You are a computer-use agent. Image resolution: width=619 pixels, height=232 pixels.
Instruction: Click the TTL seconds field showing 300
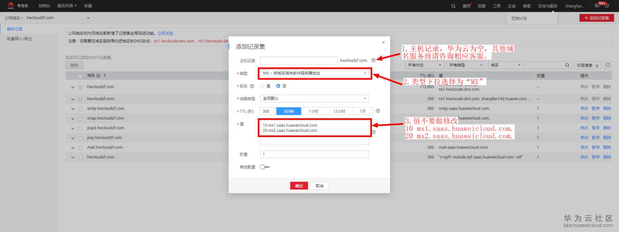click(267, 111)
